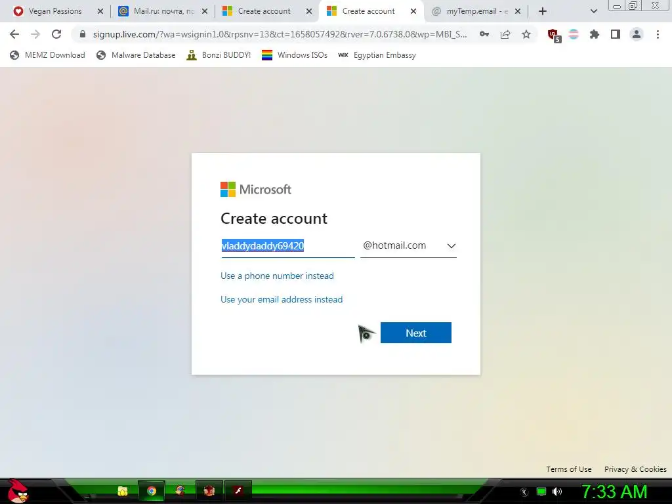This screenshot has height=504, width=672.
Task: Open the saved passwords key icon
Action: 484,34
